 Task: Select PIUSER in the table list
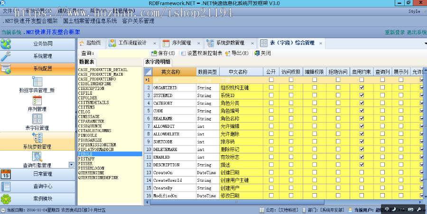(85, 163)
